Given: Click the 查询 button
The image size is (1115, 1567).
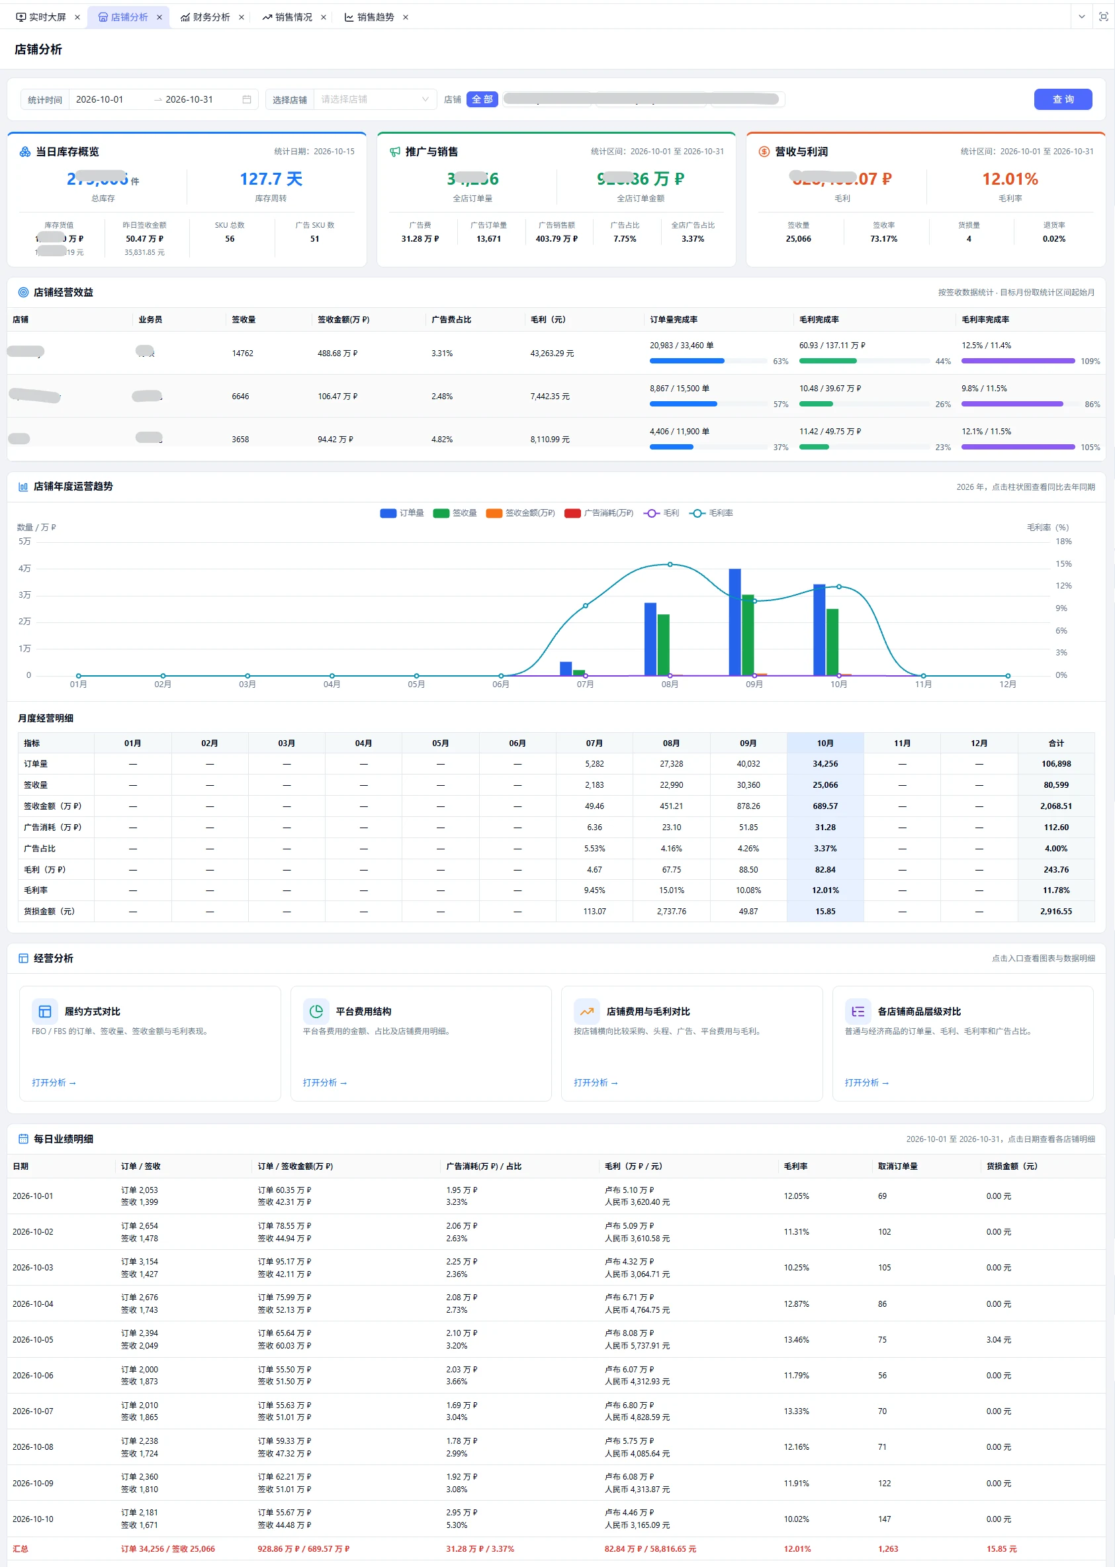Looking at the screenshot, I should coord(1063,99).
